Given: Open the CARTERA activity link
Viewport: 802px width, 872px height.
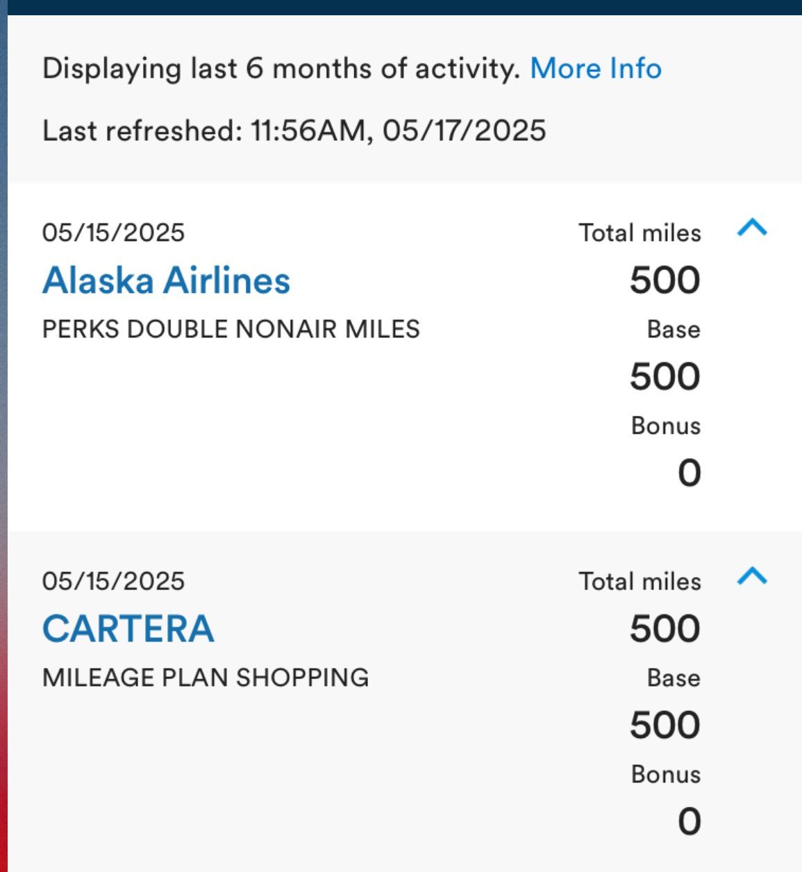Looking at the screenshot, I should point(128,629).
